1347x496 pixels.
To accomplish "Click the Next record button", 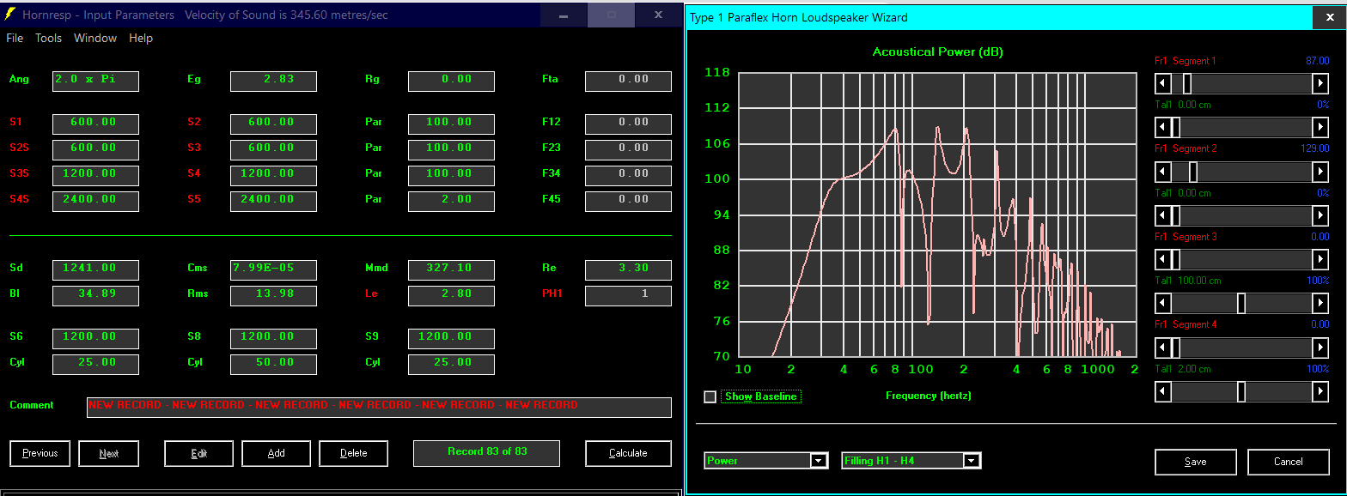I will 109,453.
